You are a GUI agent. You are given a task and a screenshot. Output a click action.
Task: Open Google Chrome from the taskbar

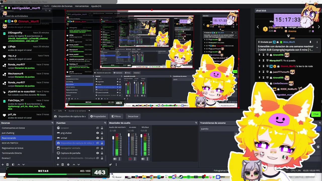[x=151, y=177]
